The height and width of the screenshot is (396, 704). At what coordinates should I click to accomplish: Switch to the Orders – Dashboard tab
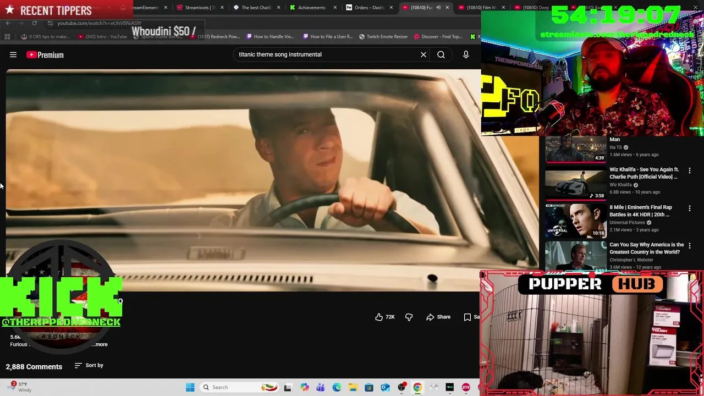coord(369,8)
